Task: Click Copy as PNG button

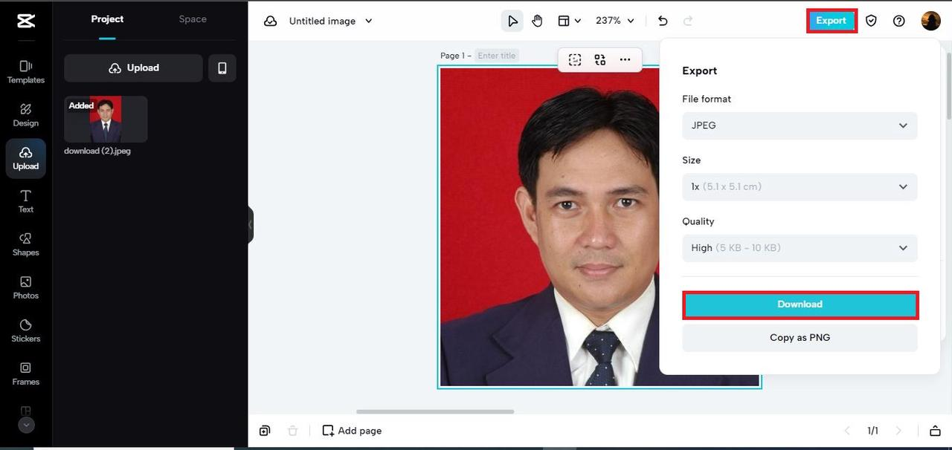Action: tap(800, 337)
